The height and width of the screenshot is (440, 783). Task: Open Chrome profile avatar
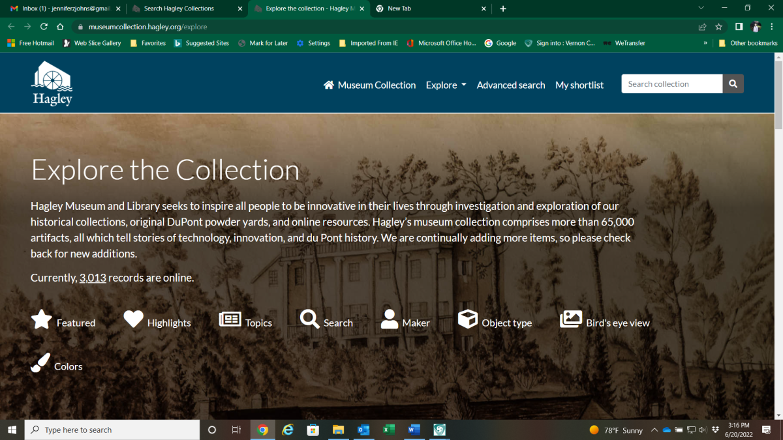point(756,27)
